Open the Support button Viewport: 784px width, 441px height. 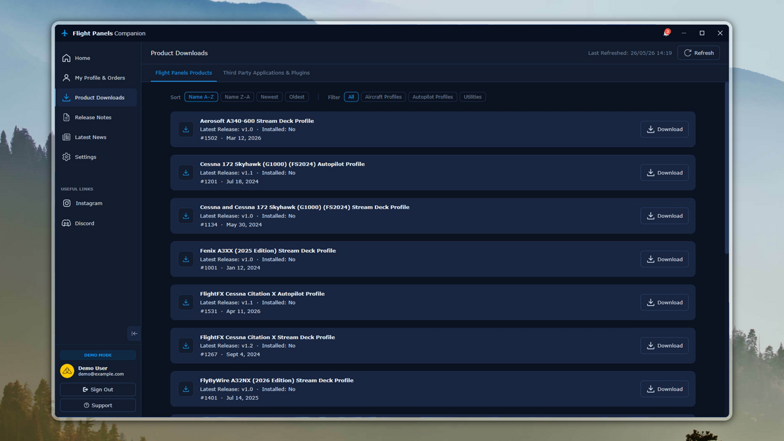98,405
